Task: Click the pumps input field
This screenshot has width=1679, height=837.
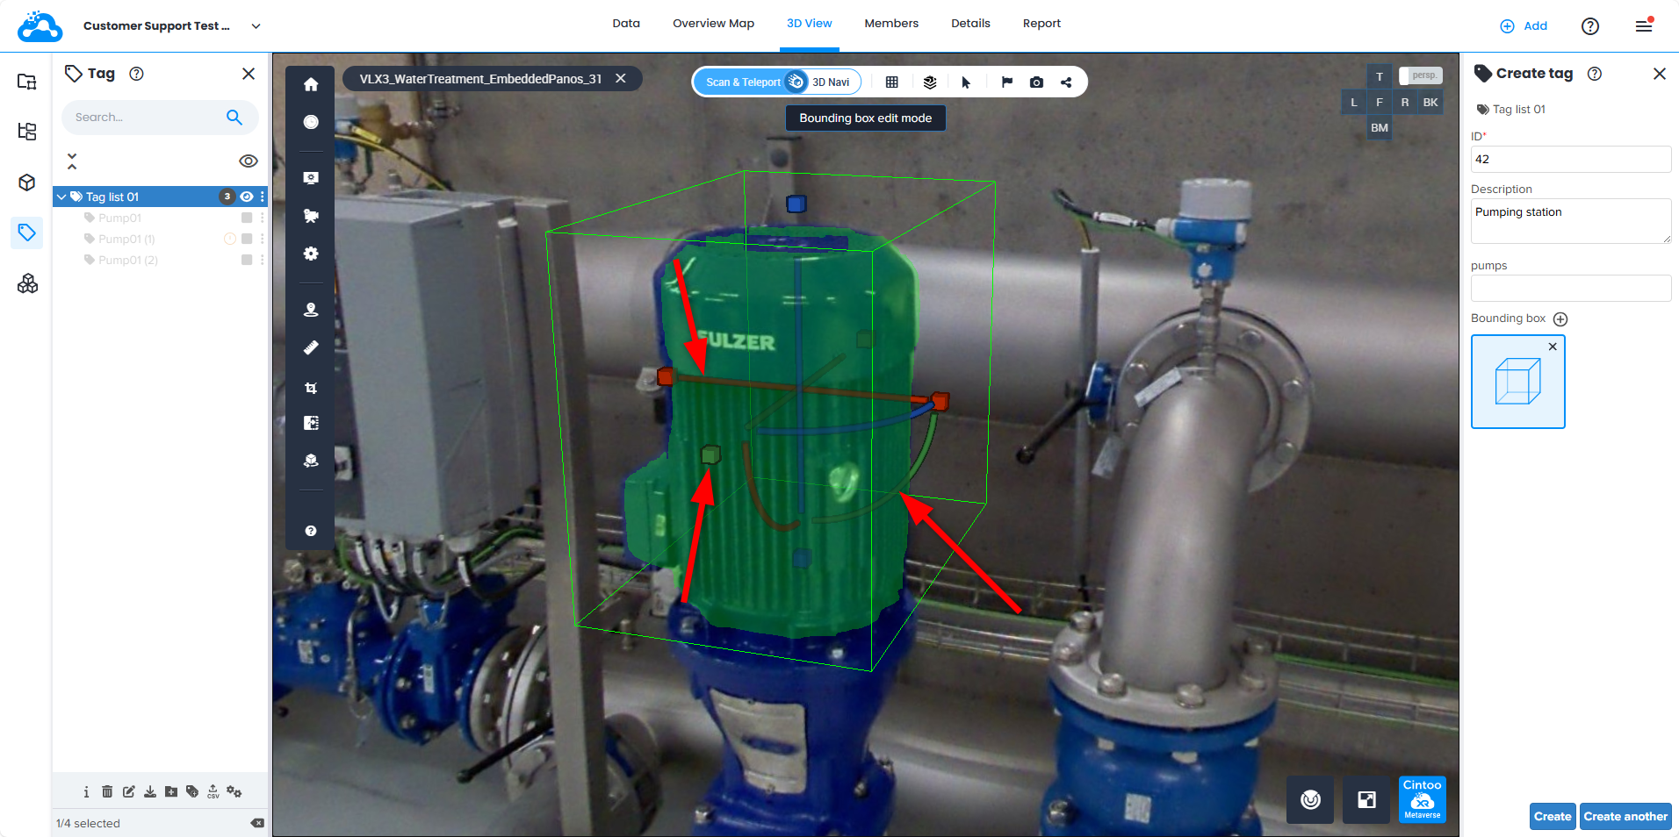Action: tap(1571, 288)
